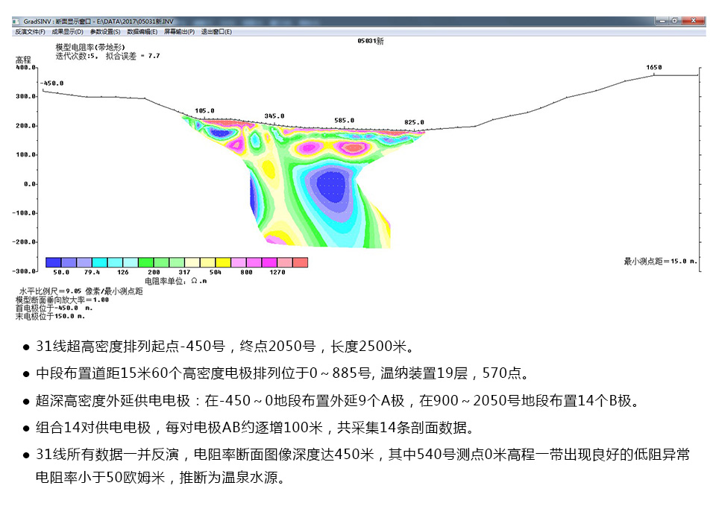Maximize the GradSINV window
The height and width of the screenshot is (506, 716).
point(675,22)
